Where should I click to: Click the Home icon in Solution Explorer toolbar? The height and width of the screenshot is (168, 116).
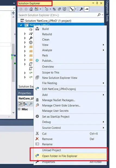31,9
